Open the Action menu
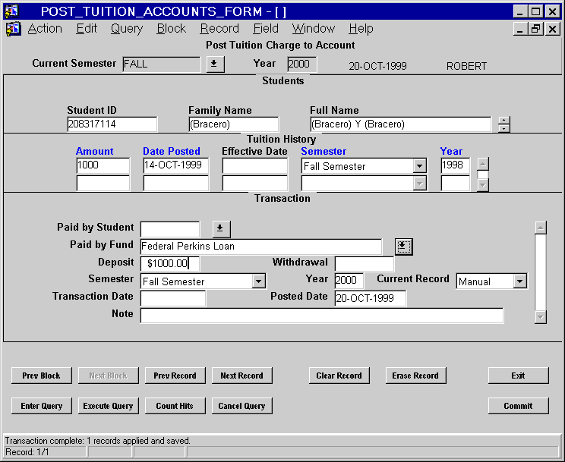 [45, 29]
